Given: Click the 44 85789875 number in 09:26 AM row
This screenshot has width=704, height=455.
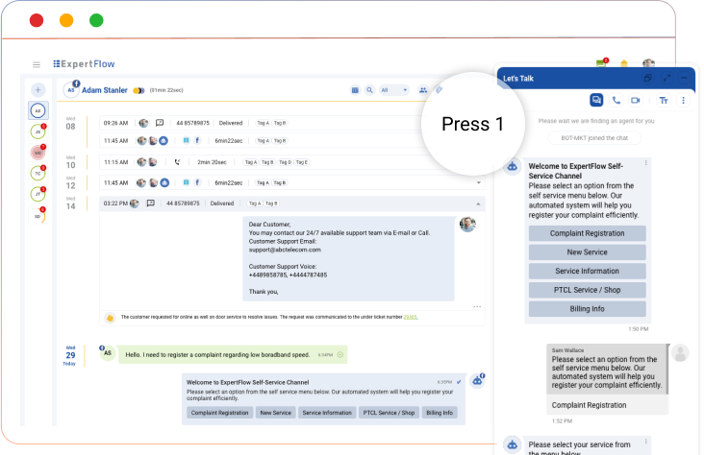Looking at the screenshot, I should [x=192, y=123].
